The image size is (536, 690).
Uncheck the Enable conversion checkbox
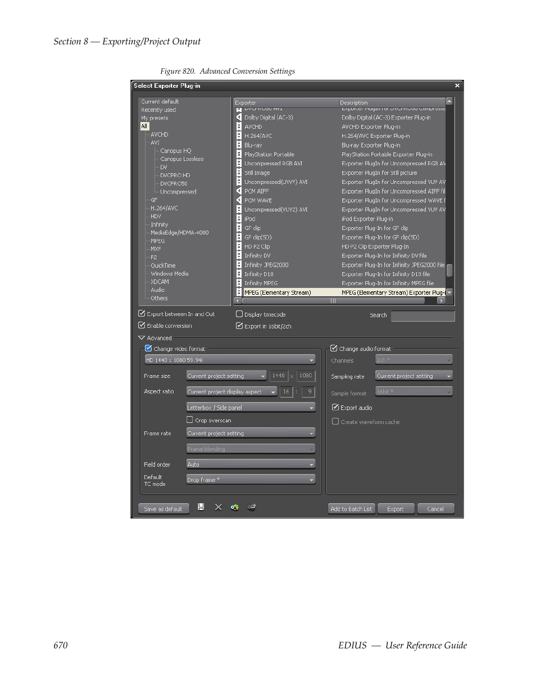[142, 326]
